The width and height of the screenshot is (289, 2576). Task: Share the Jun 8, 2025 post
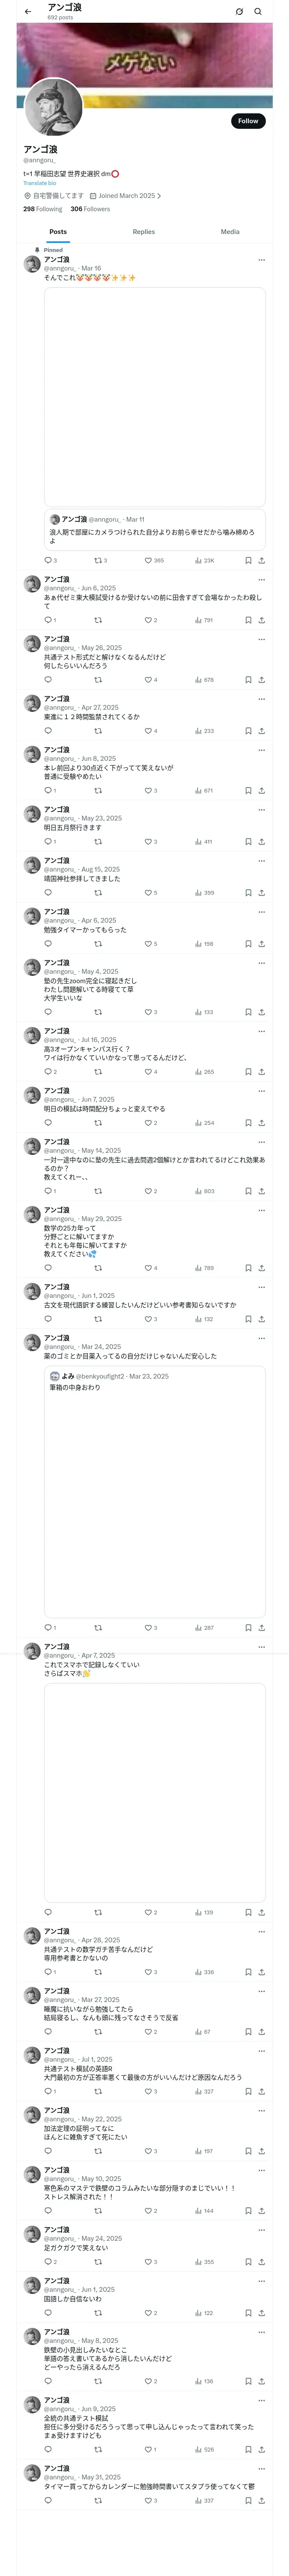[x=261, y=791]
